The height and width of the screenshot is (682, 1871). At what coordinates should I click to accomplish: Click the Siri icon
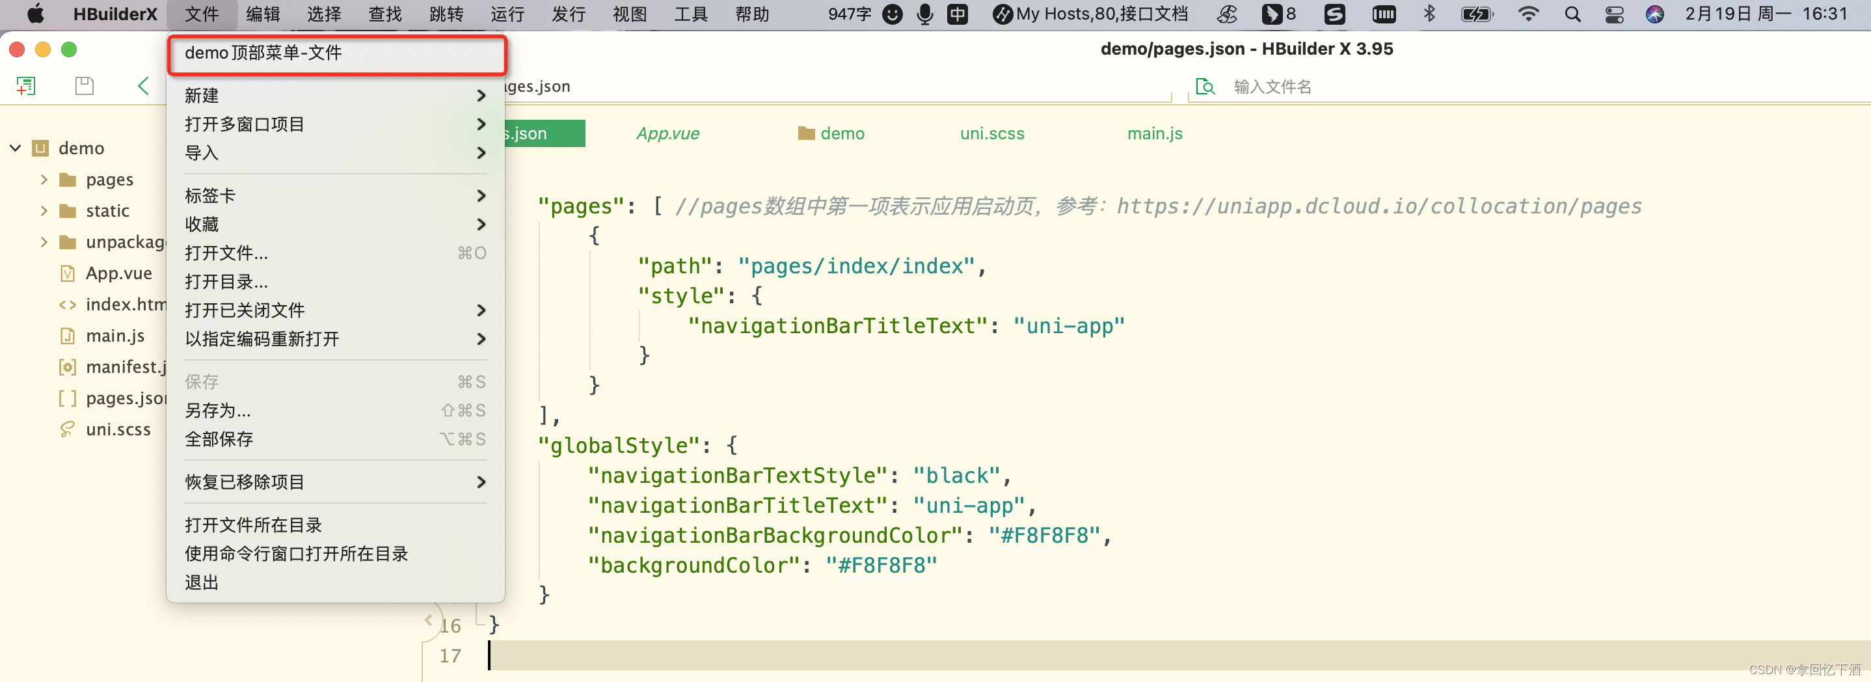1654,14
